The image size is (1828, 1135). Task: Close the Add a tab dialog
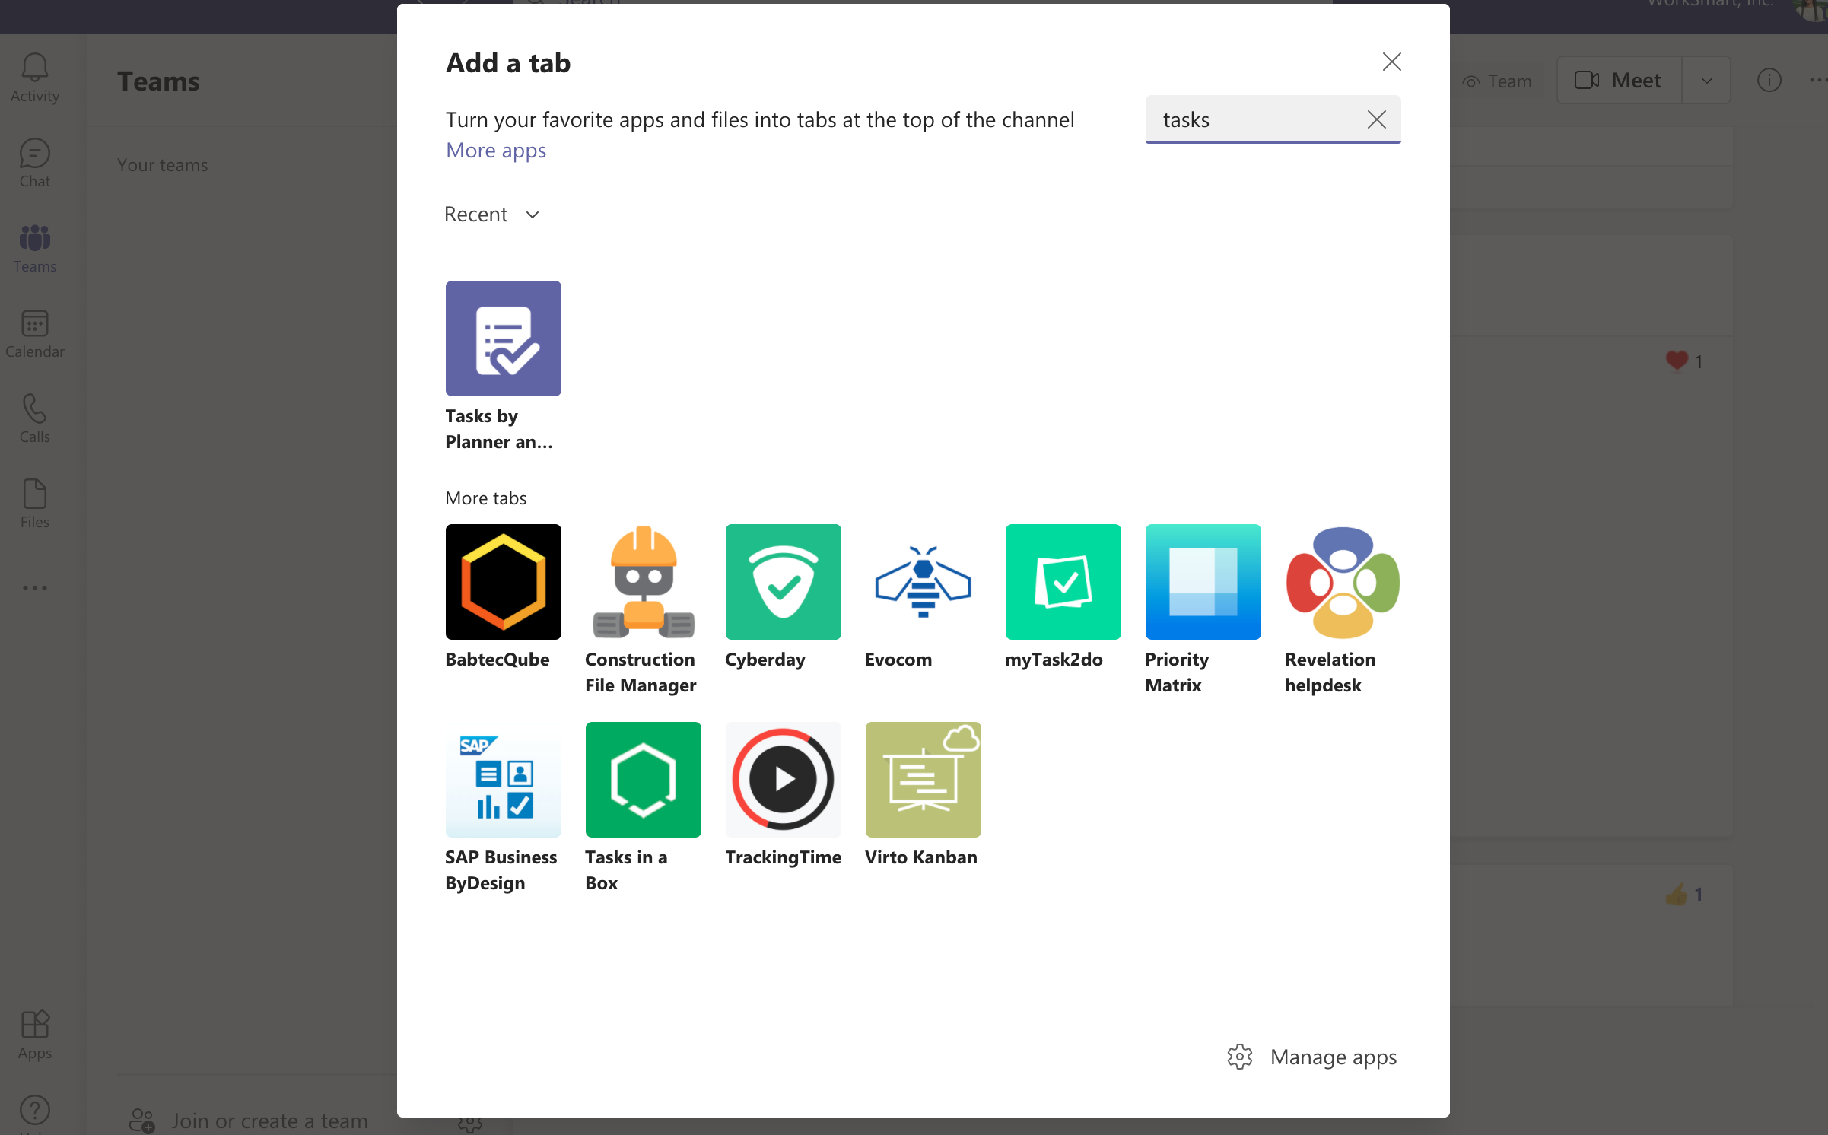point(1391,62)
